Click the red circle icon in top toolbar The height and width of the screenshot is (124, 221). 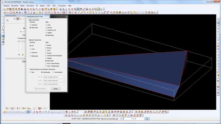pos(42,9)
